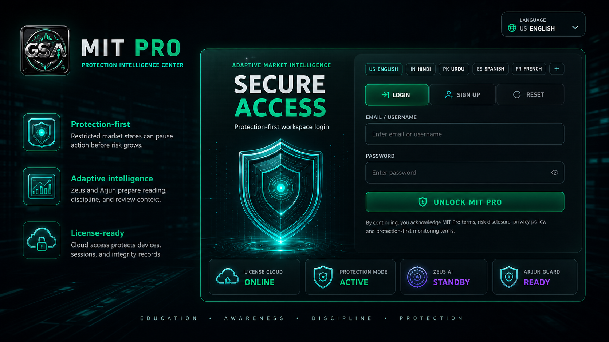609x342 pixels.
Task: Click the ONLINE status text
Action: click(x=259, y=282)
